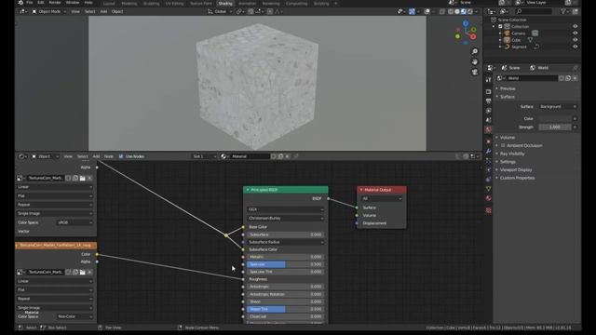Open the Blender logo menu

pos(20,2)
